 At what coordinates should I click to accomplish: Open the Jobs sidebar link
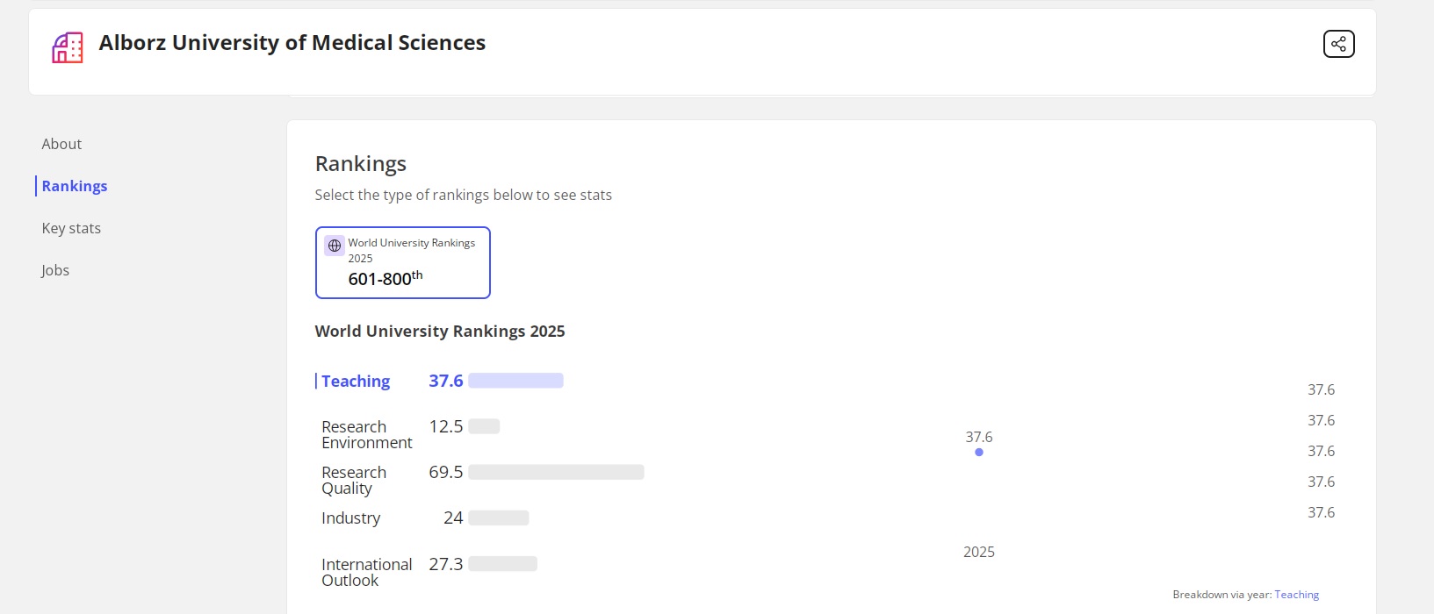point(55,270)
